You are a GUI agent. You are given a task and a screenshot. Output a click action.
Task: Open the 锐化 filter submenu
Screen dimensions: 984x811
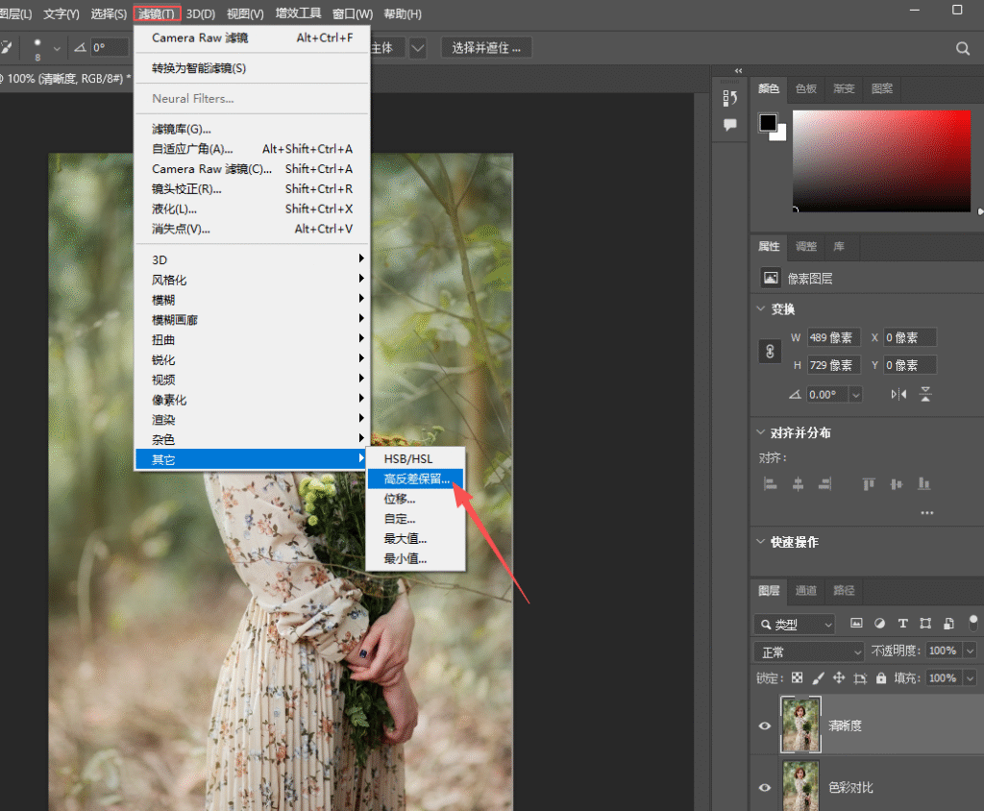[252, 359]
